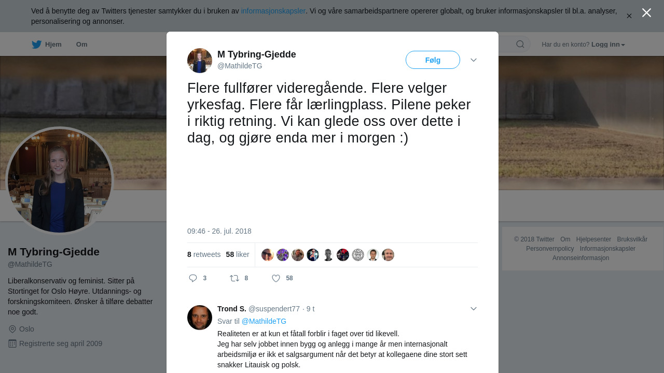
Task: Close the tweet overlay with large X
Action: point(646,12)
